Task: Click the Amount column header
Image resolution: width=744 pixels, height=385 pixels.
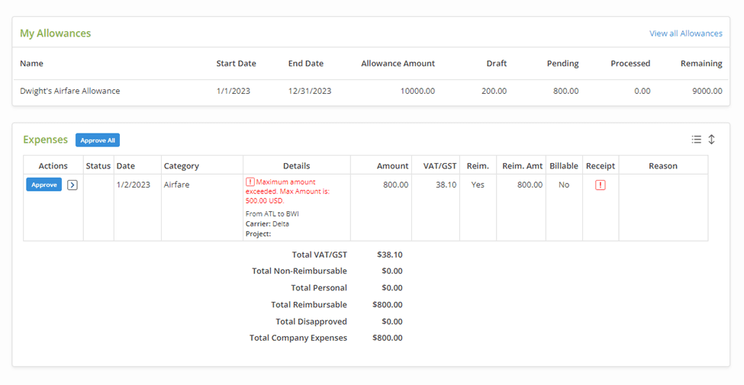Action: 392,165
